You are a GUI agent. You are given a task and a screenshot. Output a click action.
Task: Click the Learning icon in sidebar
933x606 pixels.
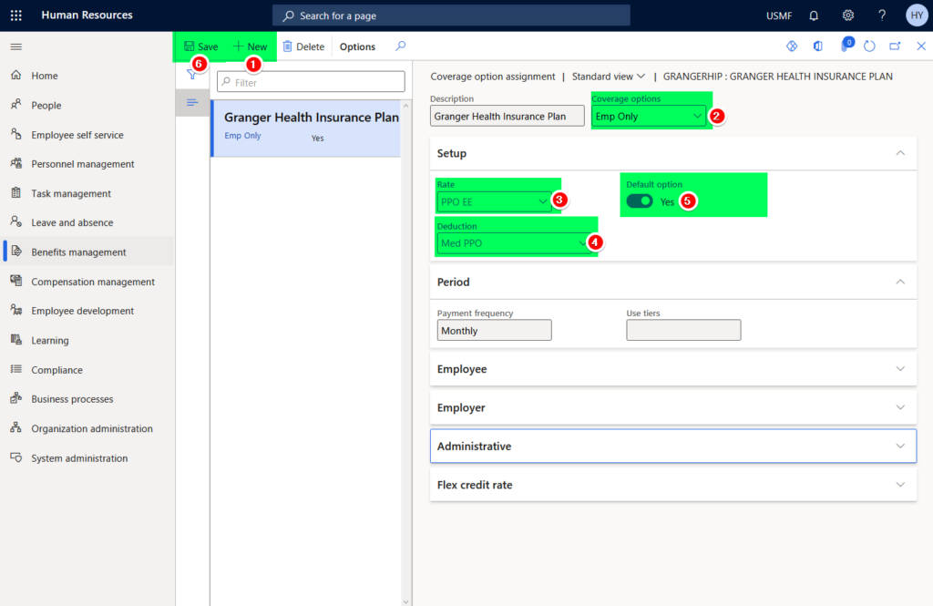[16, 340]
